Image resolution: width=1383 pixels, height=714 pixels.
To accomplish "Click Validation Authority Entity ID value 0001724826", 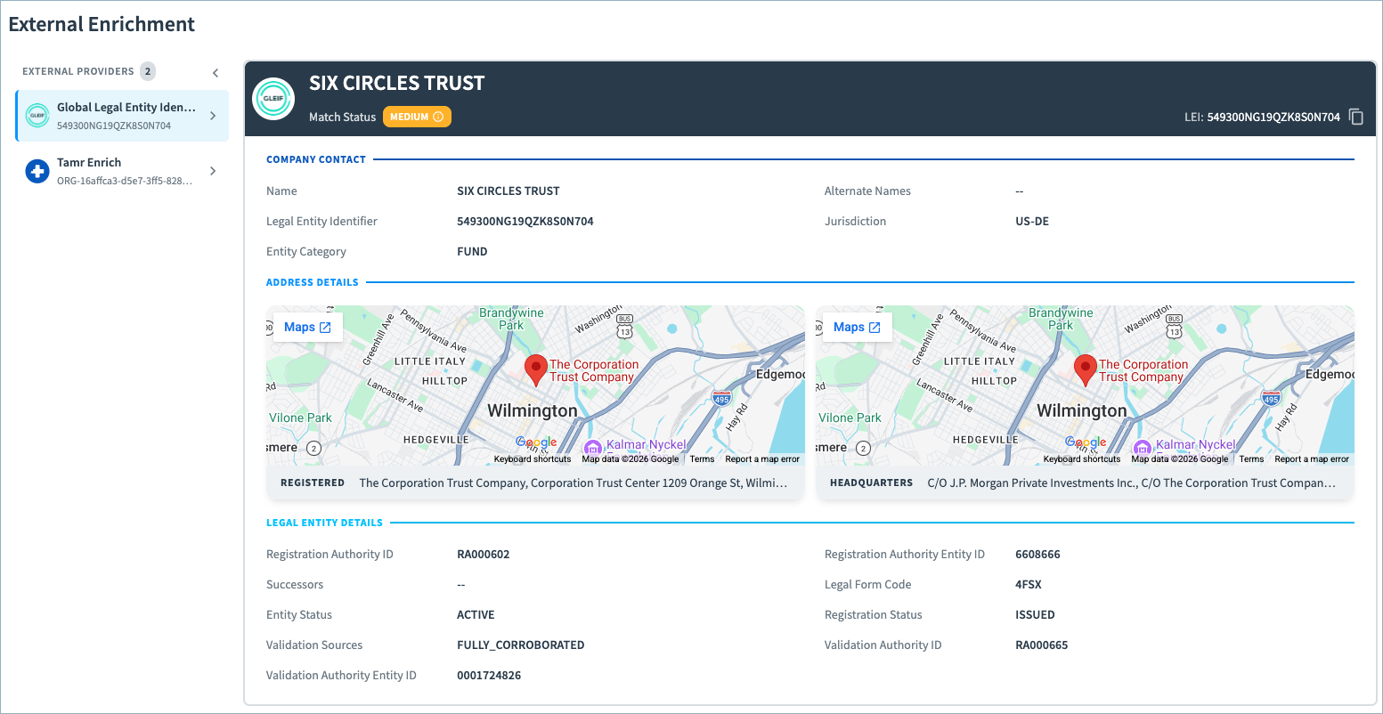I will tap(489, 675).
